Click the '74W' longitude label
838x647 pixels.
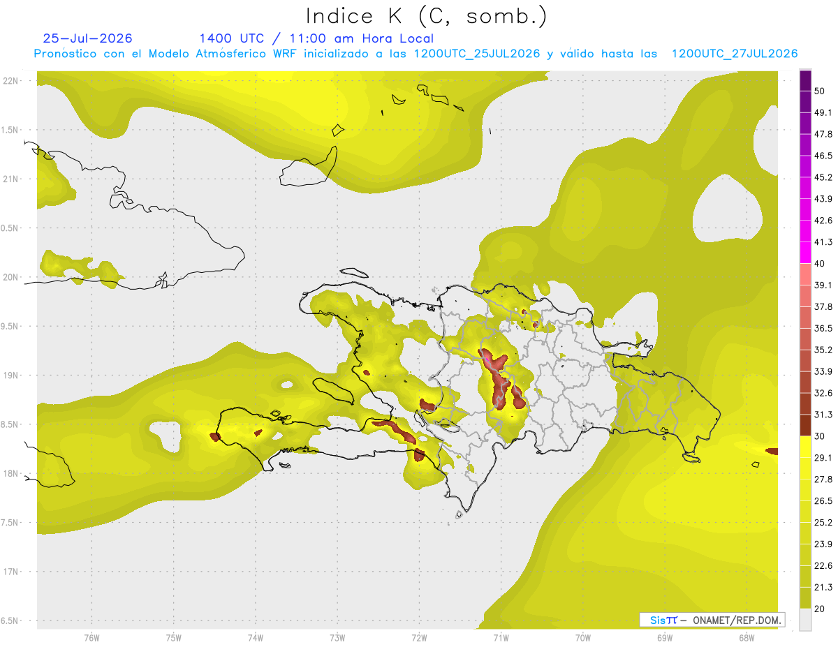pos(255,638)
